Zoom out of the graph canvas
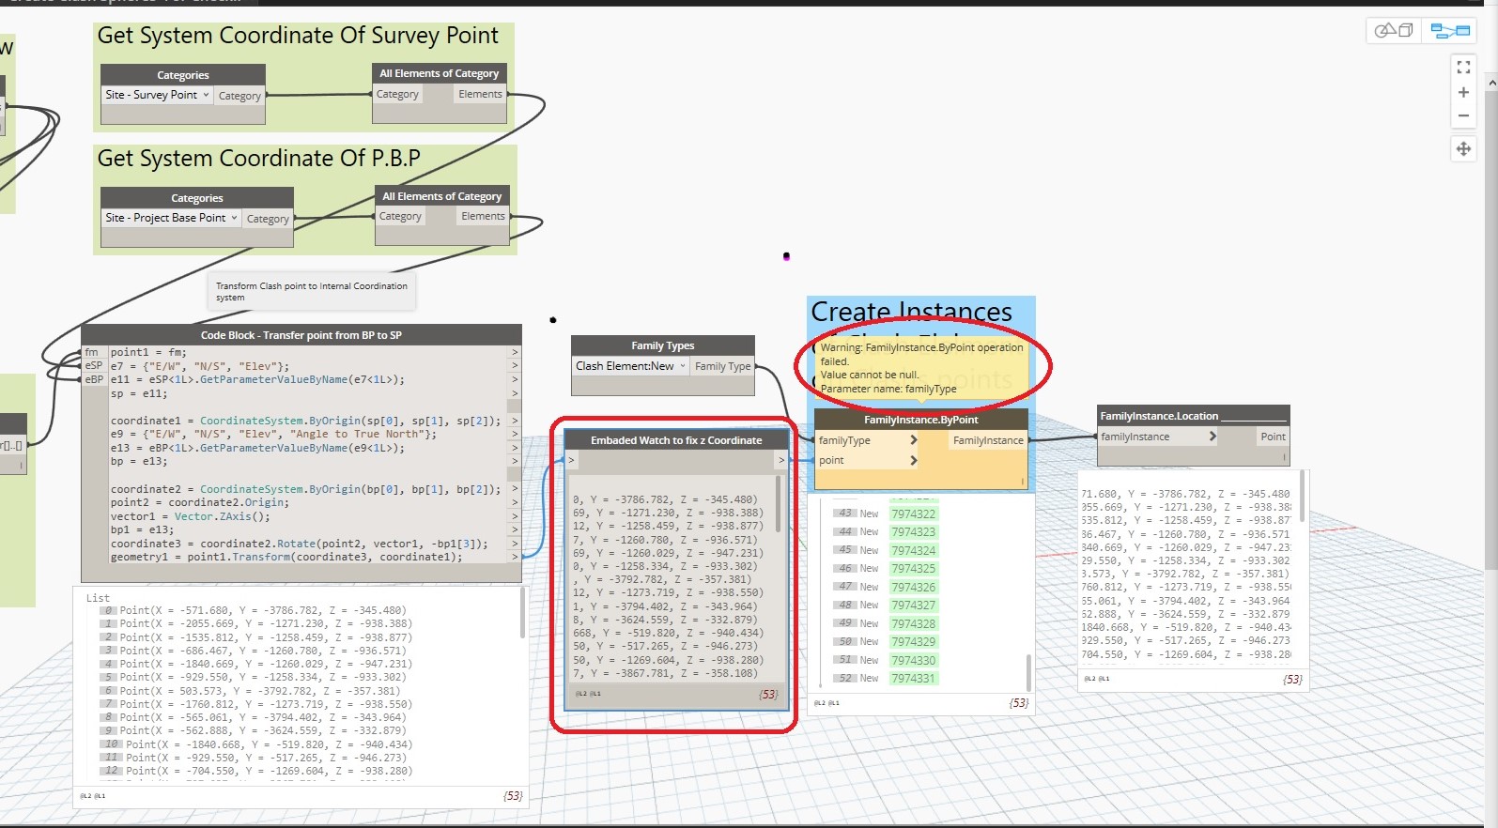This screenshot has height=828, width=1498. pyautogui.click(x=1463, y=115)
